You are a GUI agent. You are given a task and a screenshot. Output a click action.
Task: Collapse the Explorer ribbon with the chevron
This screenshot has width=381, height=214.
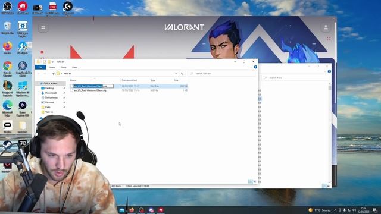click(251, 67)
